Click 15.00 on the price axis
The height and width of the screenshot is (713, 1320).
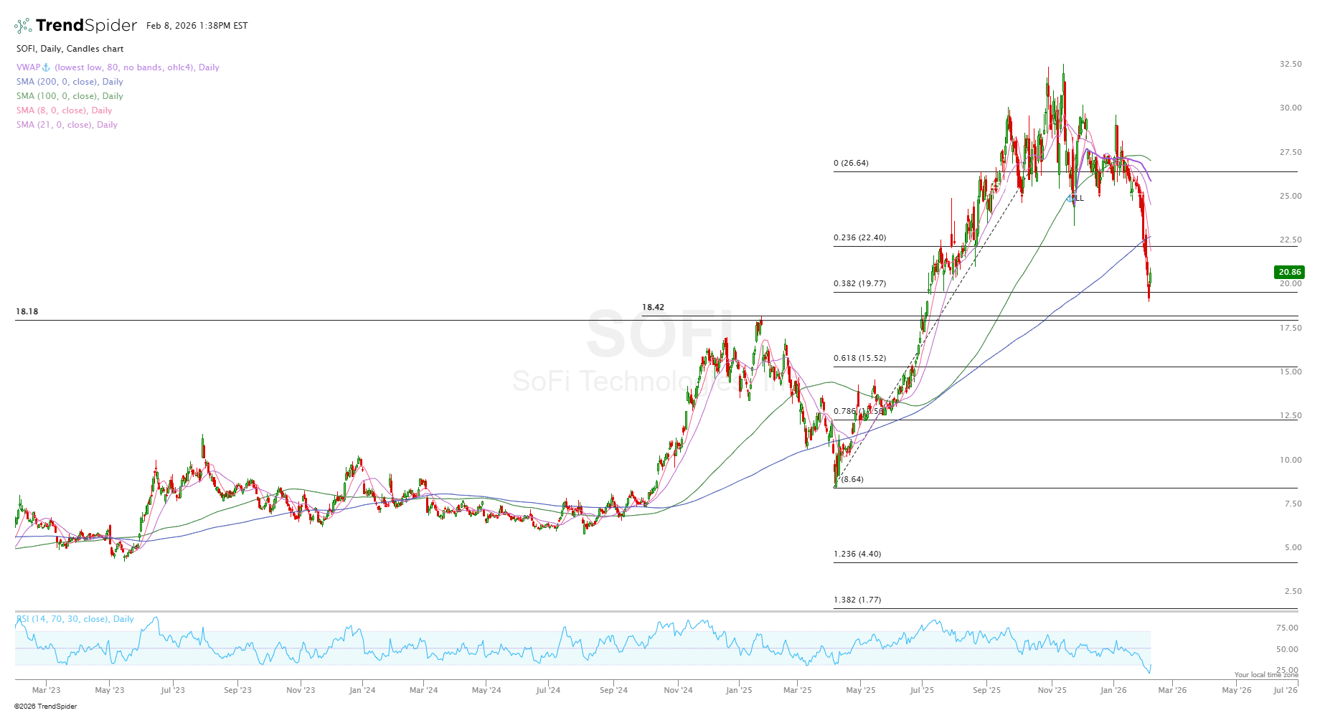pos(1291,372)
